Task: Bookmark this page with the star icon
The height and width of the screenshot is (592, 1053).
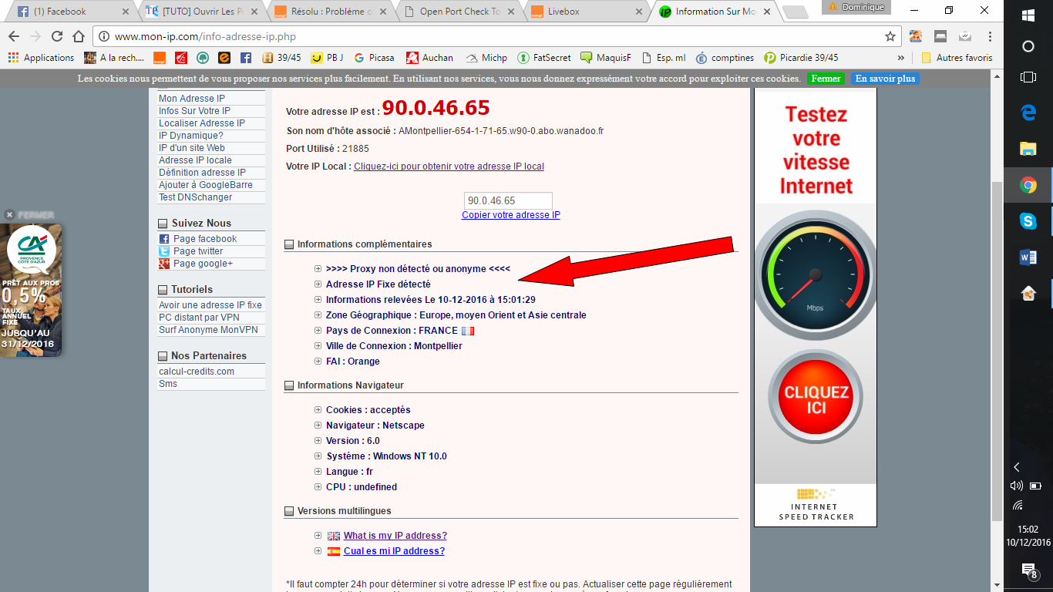Action: click(x=890, y=36)
